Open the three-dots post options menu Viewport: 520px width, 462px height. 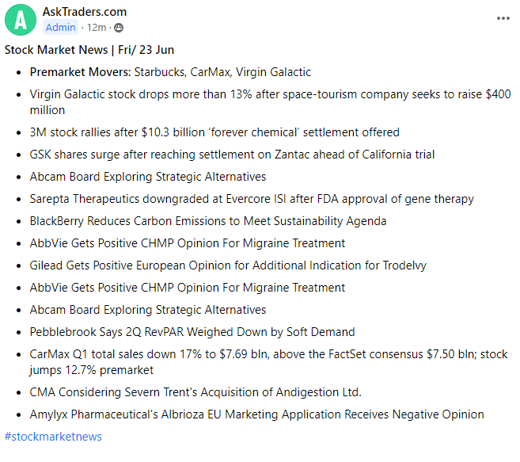coord(503,18)
